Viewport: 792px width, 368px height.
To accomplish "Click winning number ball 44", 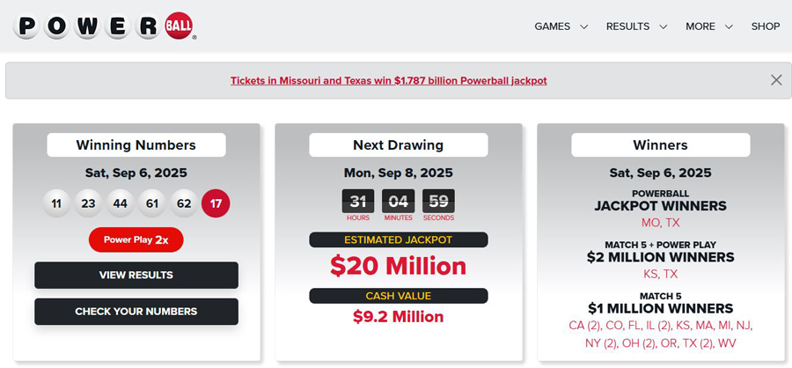I will pyautogui.click(x=121, y=203).
